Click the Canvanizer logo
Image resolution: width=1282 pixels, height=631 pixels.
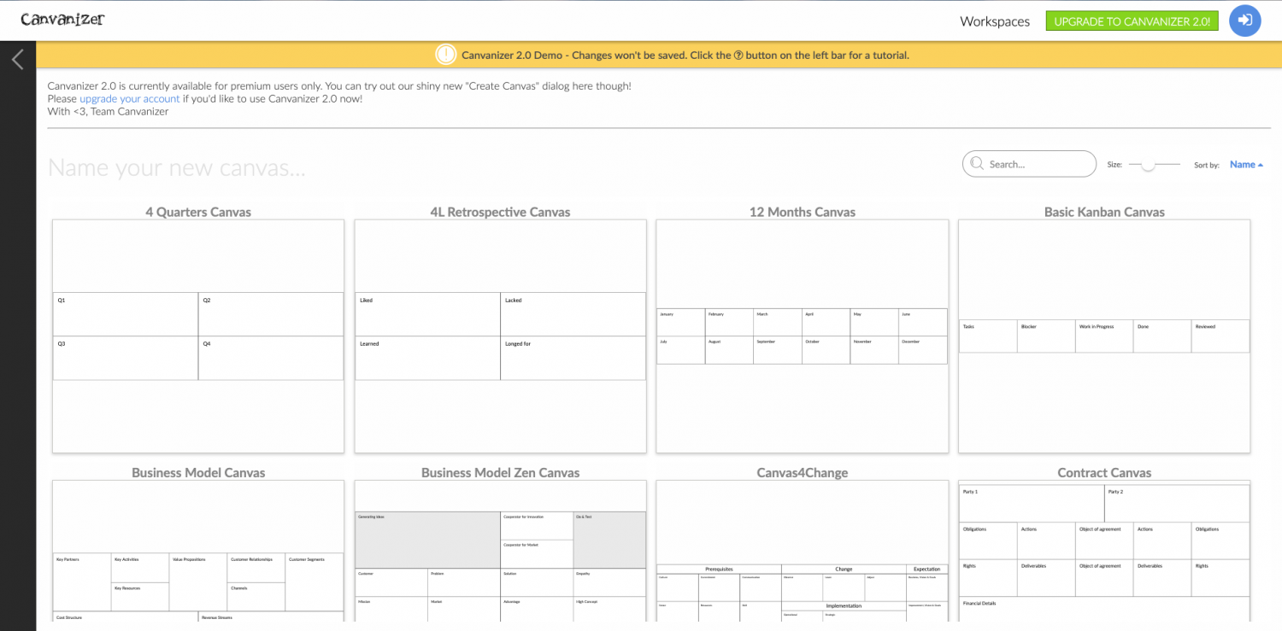(x=62, y=19)
